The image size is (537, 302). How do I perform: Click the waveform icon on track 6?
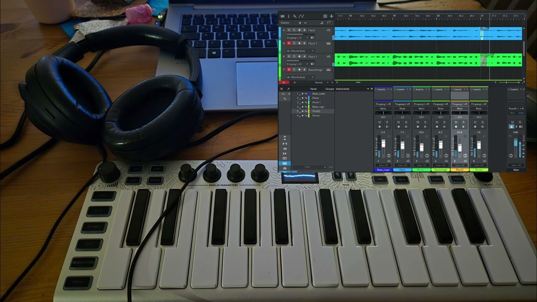coord(328,57)
